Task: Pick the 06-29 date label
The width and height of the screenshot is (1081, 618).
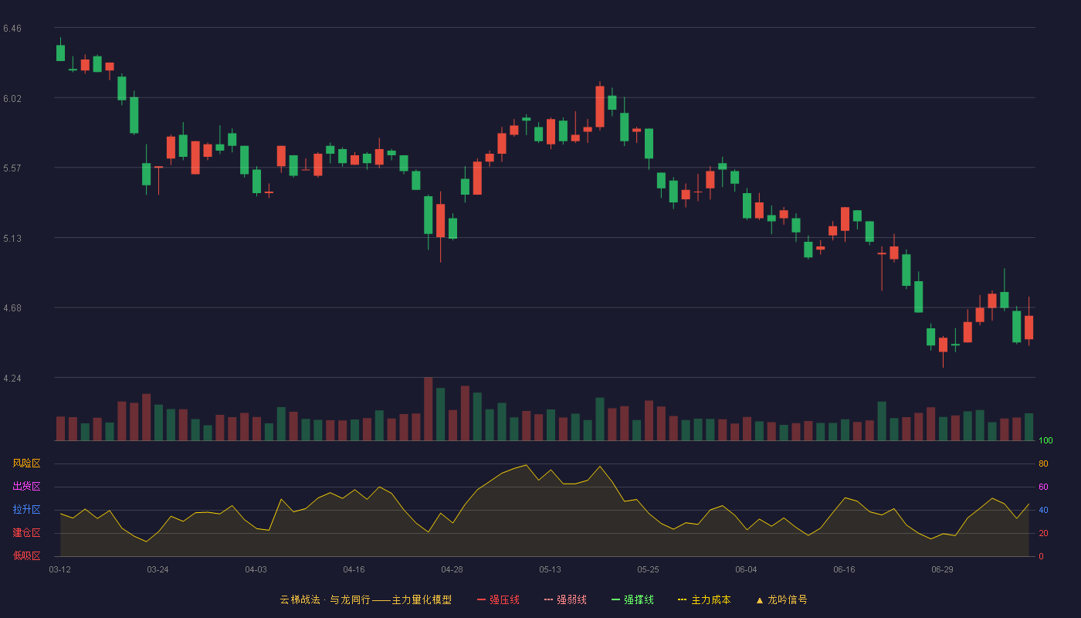Action: (942, 570)
